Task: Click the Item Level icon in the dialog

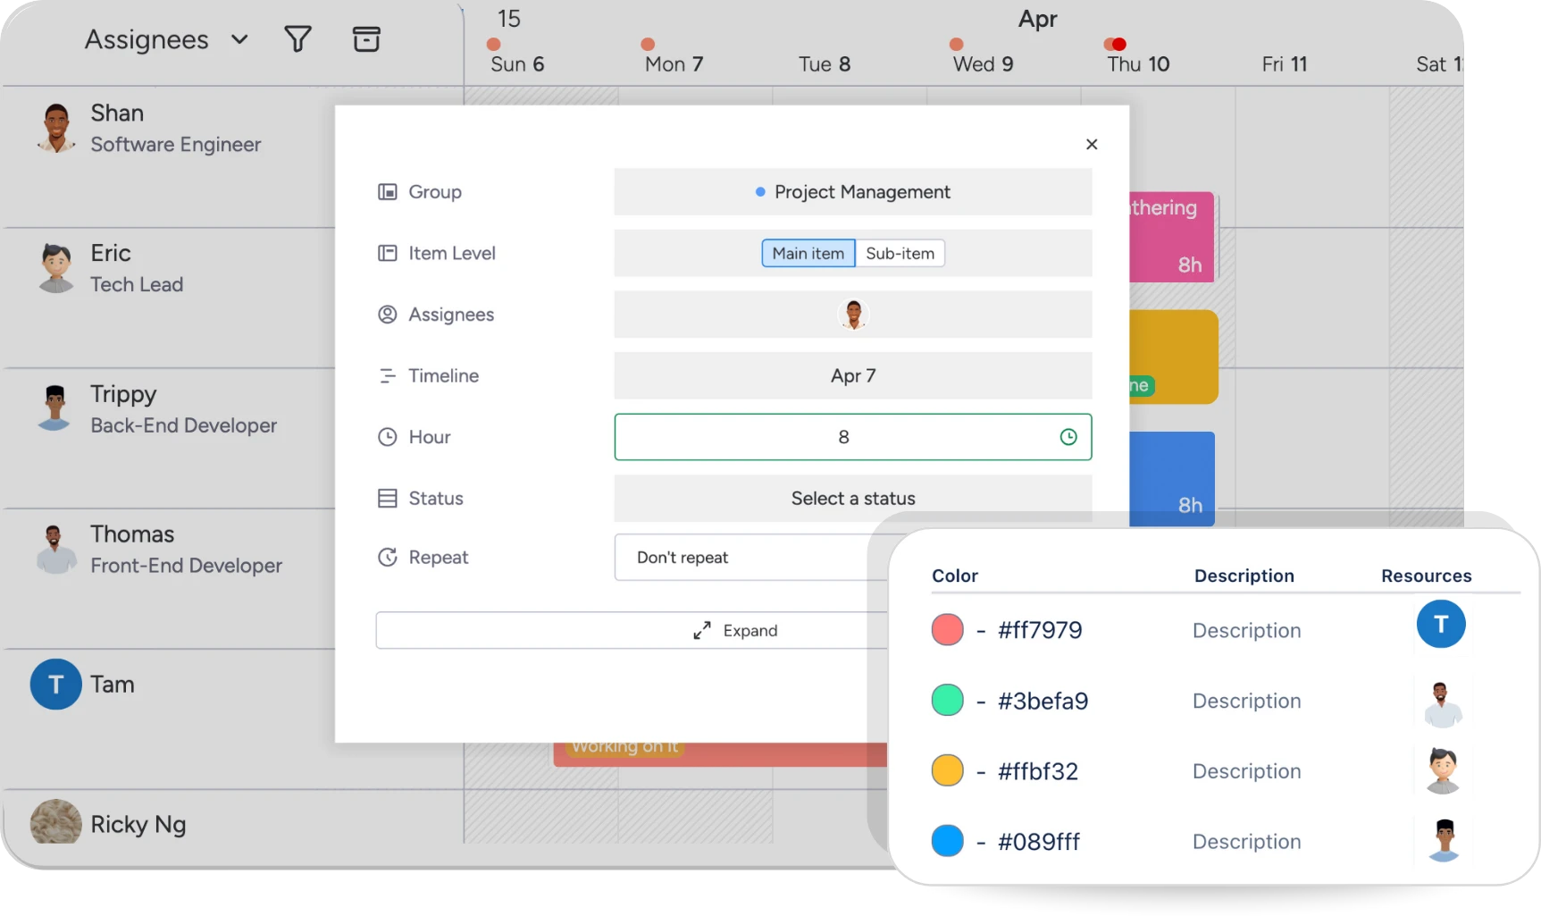Action: [387, 253]
